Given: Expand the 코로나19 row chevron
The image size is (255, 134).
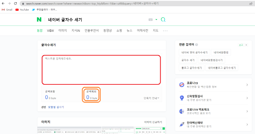Looking at the screenshot, I should coord(247,85).
